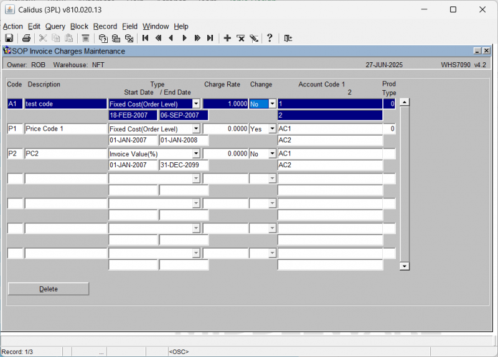Click the Calidus Java title bar icon
Screen dimensions: 498x357
click(x=10, y=10)
